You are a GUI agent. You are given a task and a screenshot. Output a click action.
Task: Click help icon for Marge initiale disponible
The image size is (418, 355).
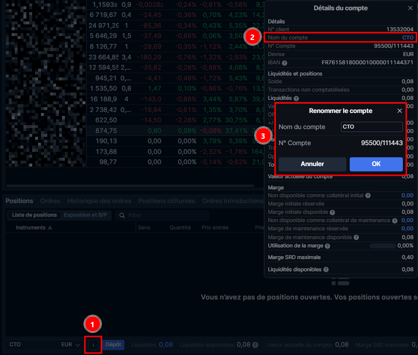point(332,212)
